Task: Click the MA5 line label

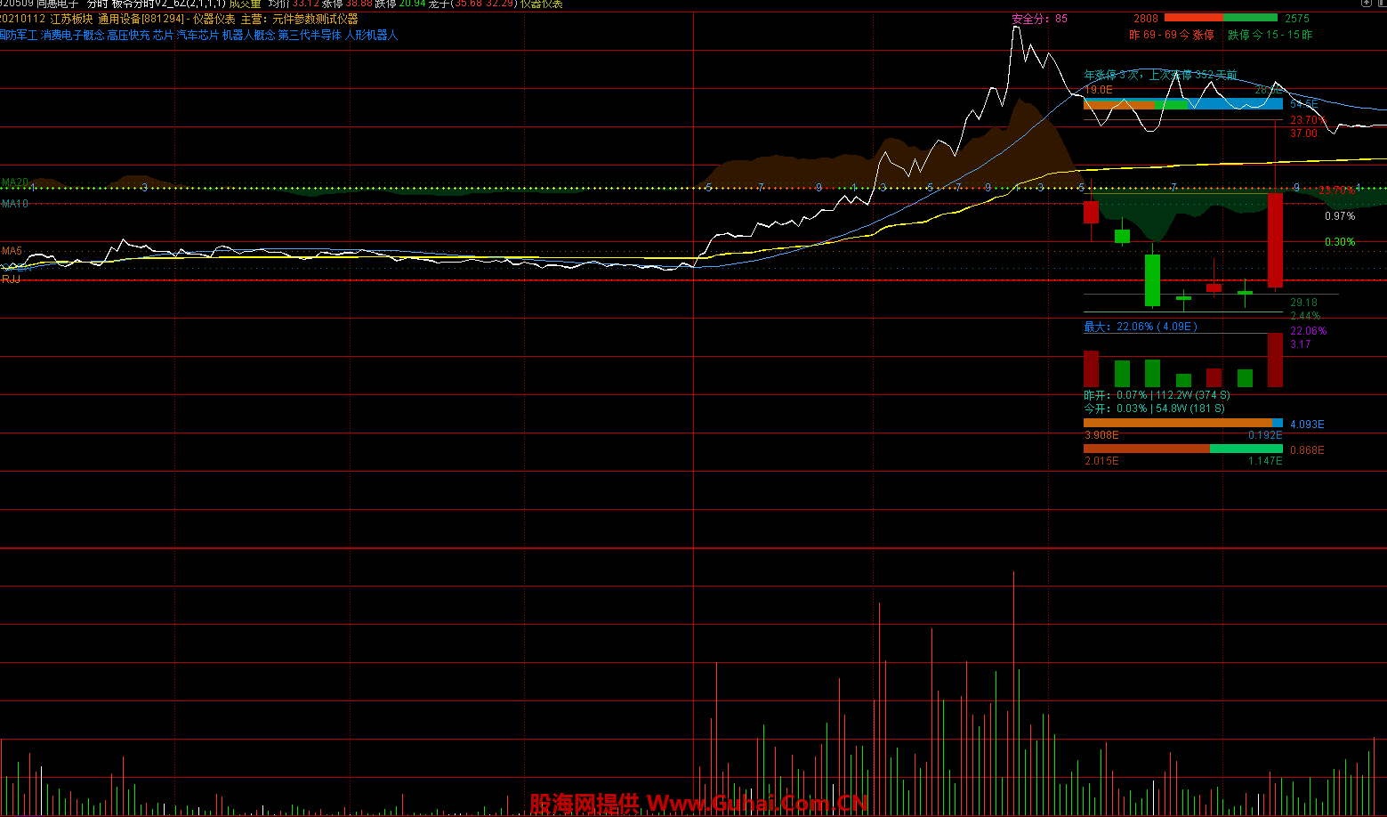Action: pyautogui.click(x=12, y=251)
